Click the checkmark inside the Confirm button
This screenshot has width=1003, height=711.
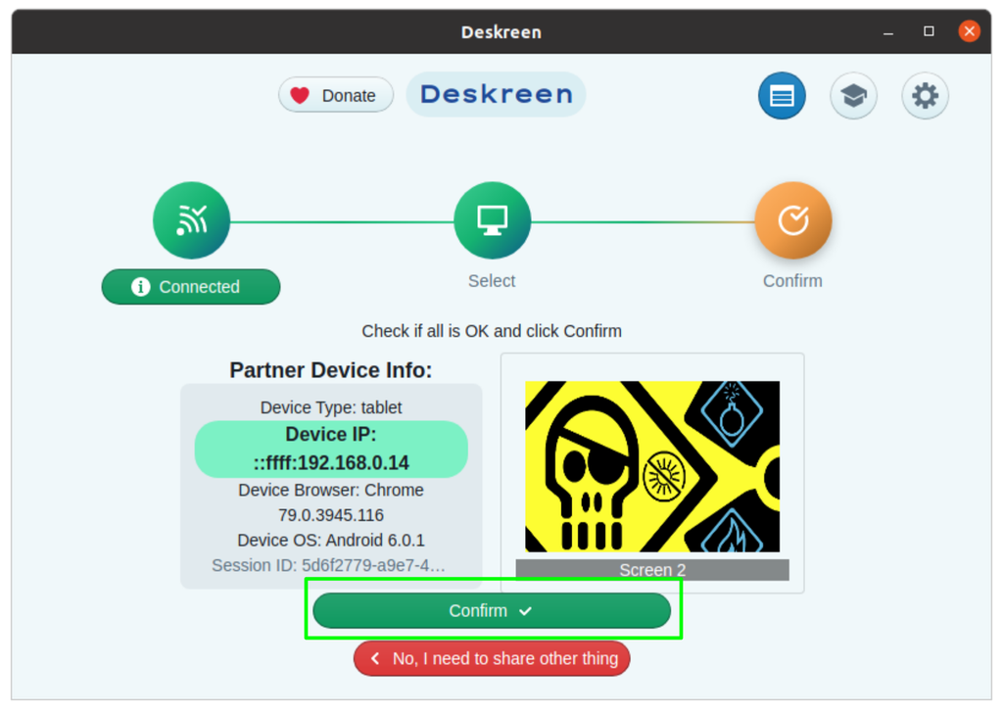pos(526,610)
